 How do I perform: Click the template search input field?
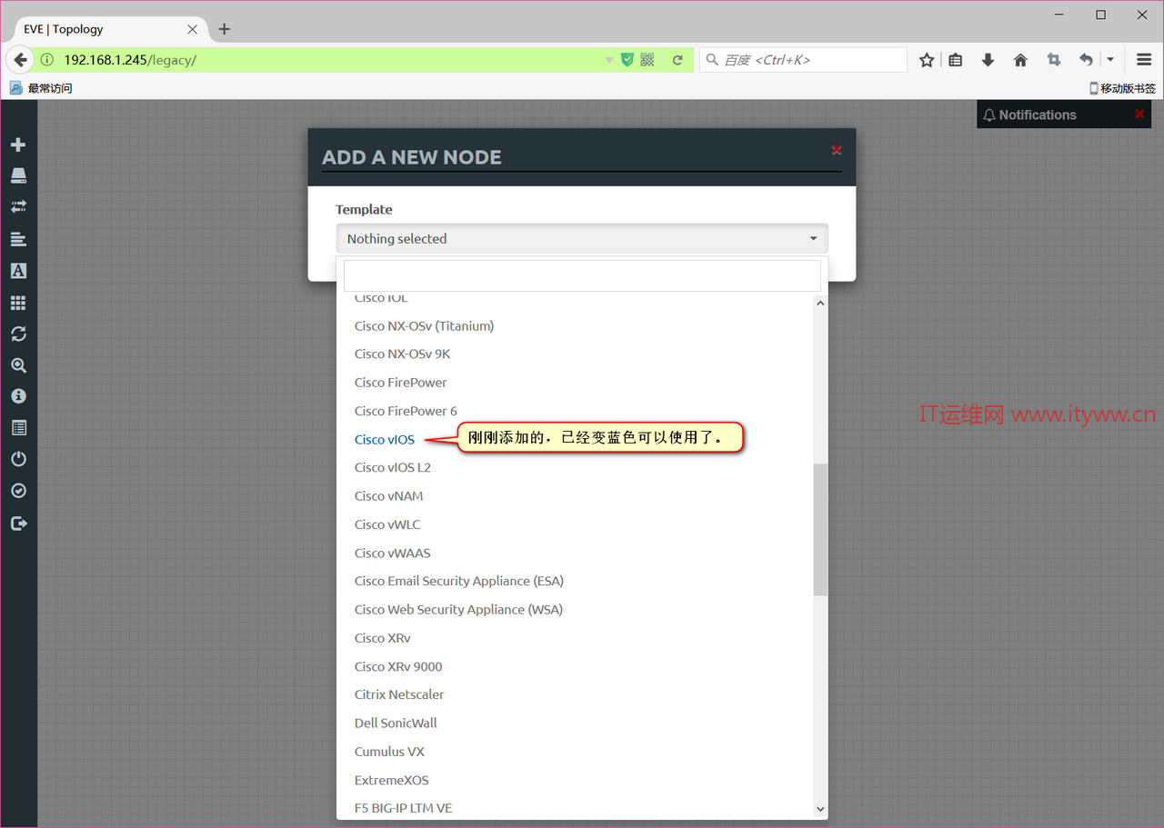(582, 275)
